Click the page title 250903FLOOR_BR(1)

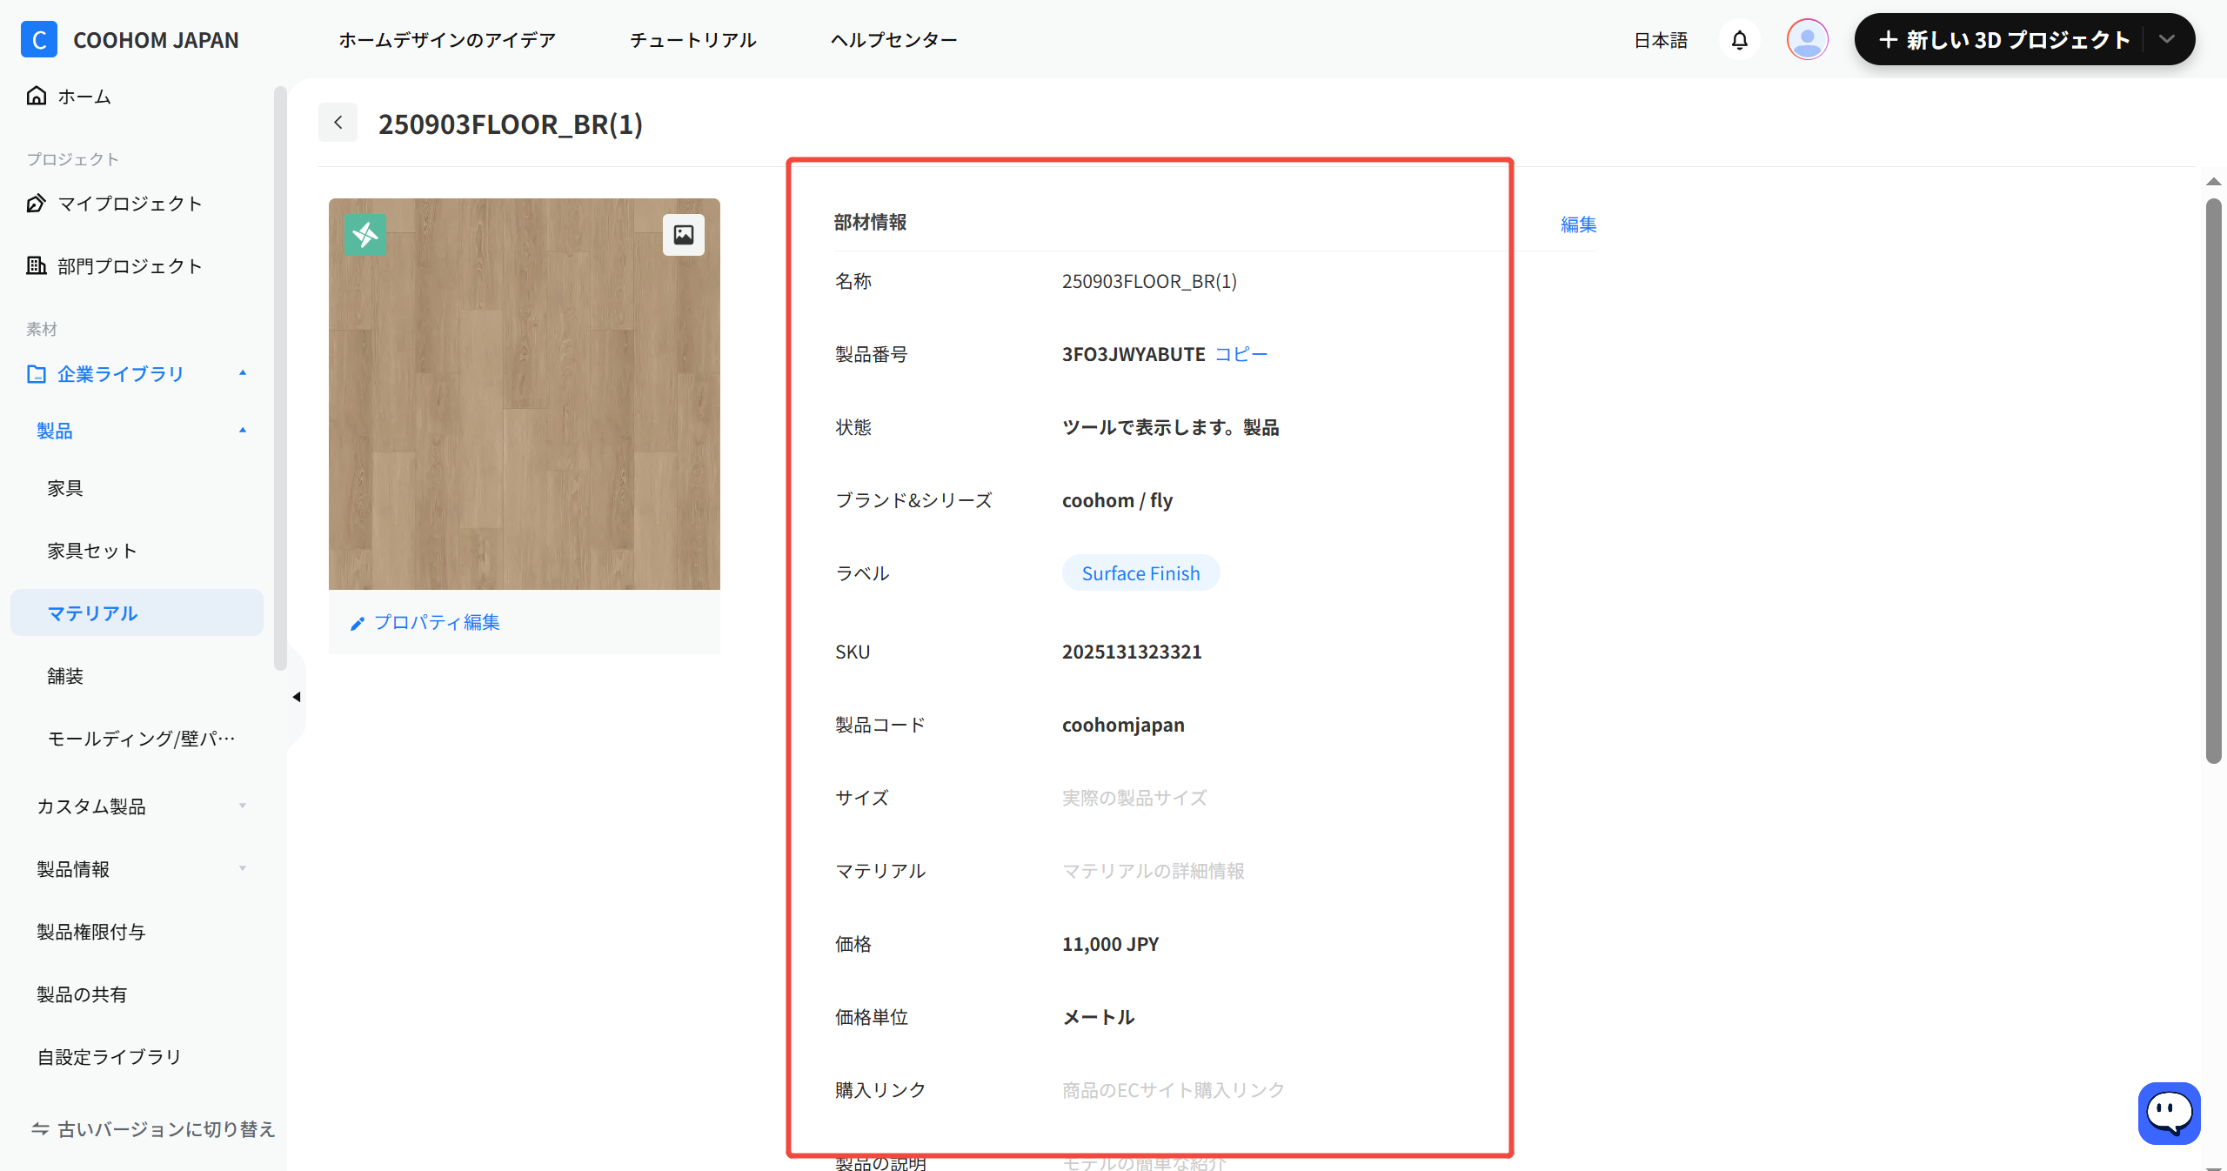coord(511,124)
